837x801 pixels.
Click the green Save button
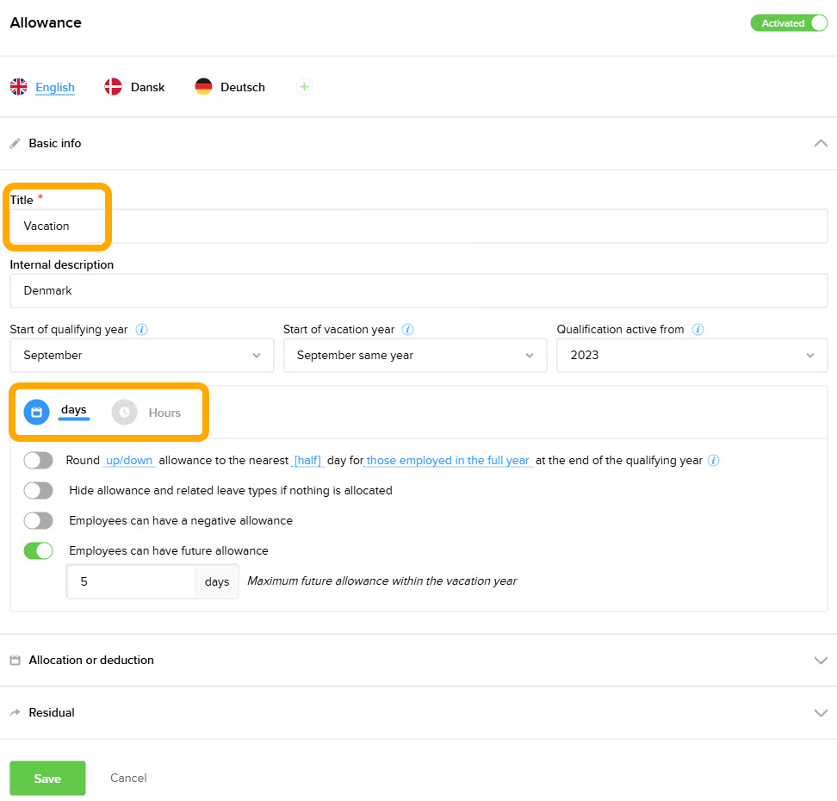click(47, 779)
